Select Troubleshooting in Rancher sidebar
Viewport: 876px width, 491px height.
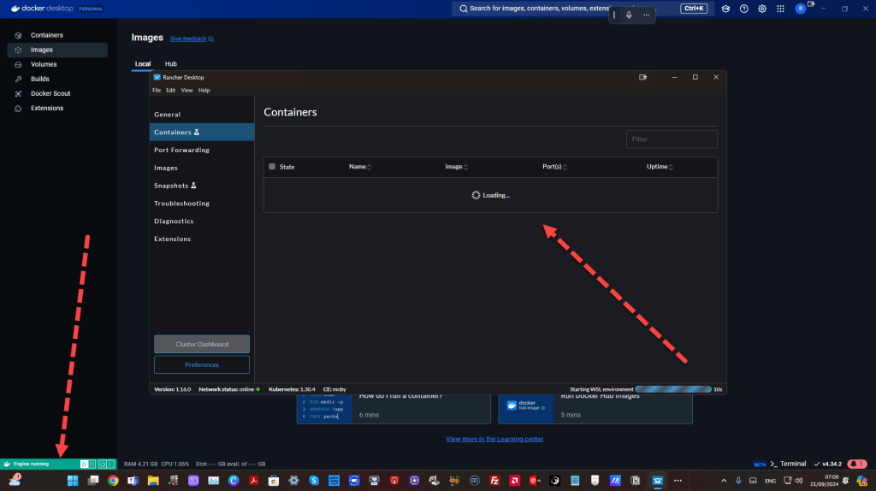tap(202, 204)
